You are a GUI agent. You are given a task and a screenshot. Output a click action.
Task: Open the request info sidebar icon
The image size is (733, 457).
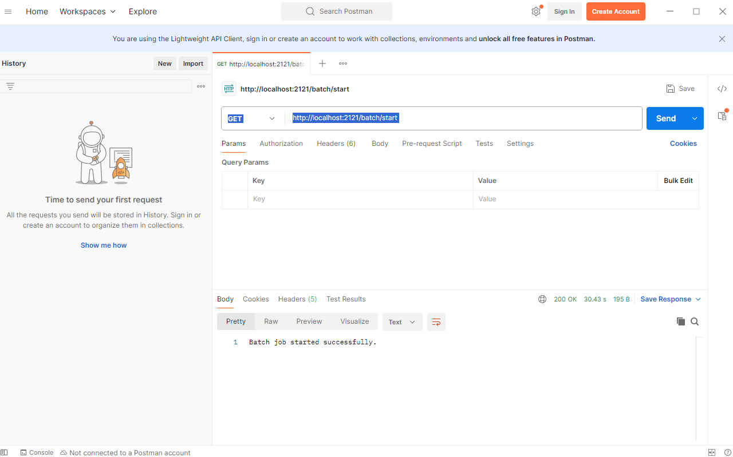tap(722, 115)
